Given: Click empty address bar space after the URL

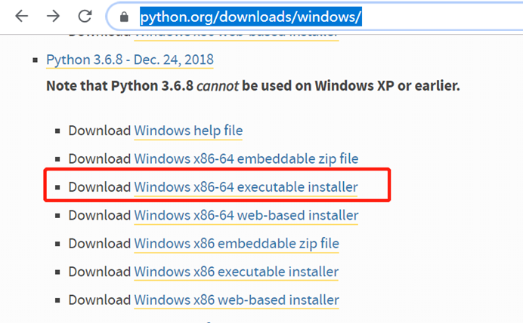Looking at the screenshot, I should pos(441,17).
